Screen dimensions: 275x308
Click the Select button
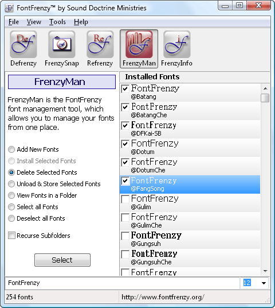pos(62,260)
